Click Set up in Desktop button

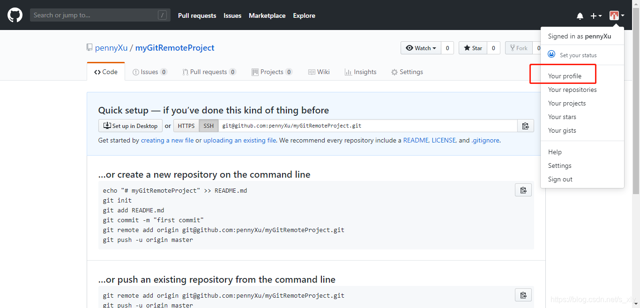130,126
